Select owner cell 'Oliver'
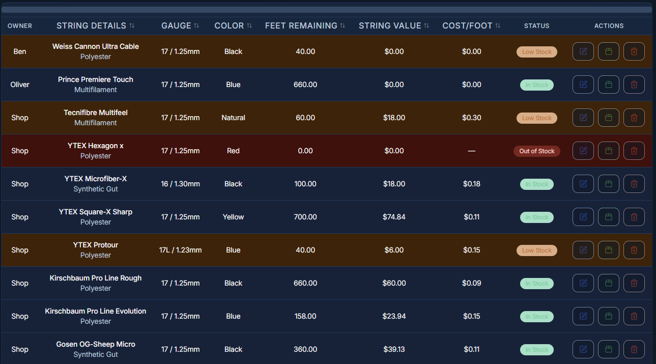Viewport: 656px width, 364px height. click(20, 85)
